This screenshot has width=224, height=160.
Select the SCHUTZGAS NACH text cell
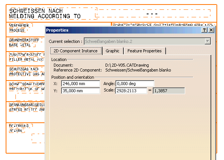click(x=27, y=72)
